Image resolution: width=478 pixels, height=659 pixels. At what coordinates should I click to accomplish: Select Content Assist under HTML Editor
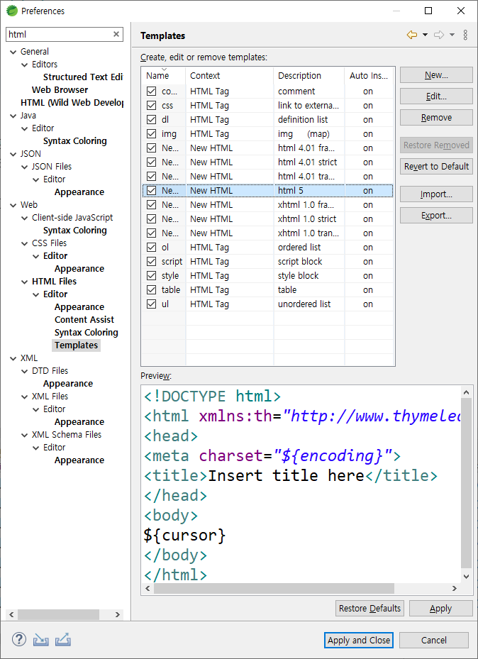pos(84,319)
